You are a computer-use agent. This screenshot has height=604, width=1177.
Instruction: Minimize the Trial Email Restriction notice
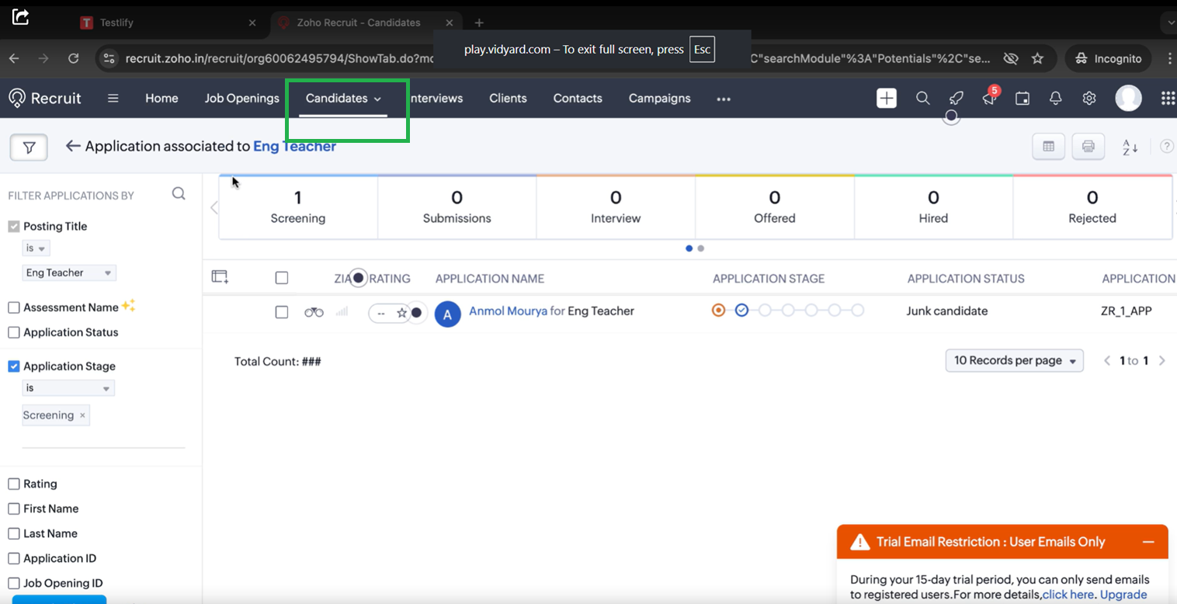[x=1148, y=542]
